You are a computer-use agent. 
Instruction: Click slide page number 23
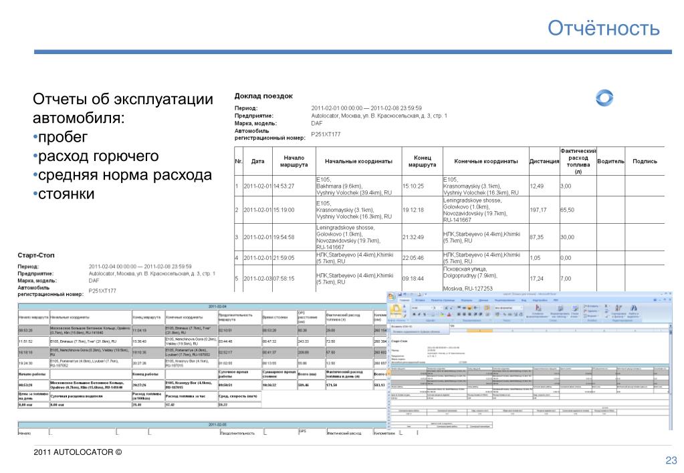tap(671, 460)
